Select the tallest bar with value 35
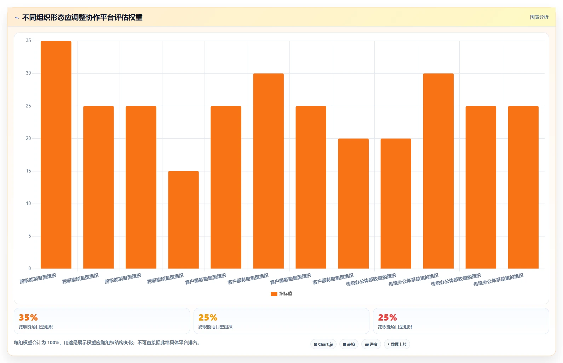The width and height of the screenshot is (563, 363). point(56,155)
